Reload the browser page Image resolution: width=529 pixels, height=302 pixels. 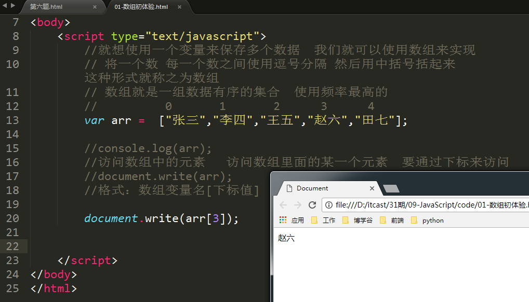point(312,205)
